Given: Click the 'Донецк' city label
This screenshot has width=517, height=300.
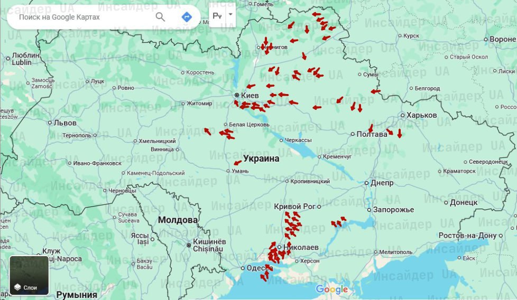Looking at the screenshot, I should (x=464, y=202).
